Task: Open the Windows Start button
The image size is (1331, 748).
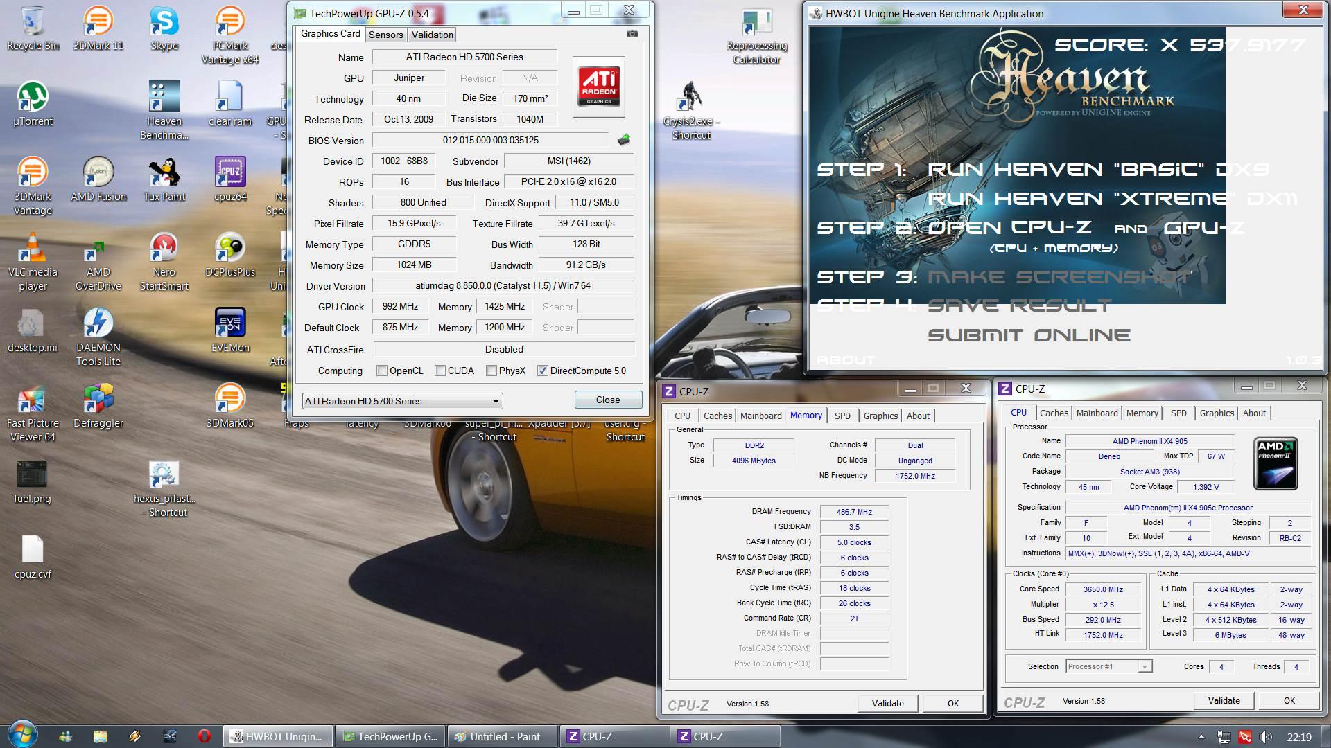Action: (x=21, y=736)
